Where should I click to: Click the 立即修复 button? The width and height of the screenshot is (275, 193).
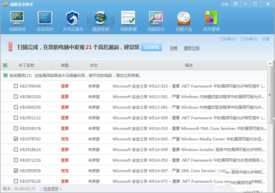(151, 47)
